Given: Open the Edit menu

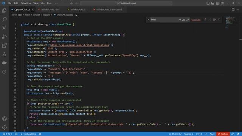Looking at the screenshot, I should tap(16, 3).
